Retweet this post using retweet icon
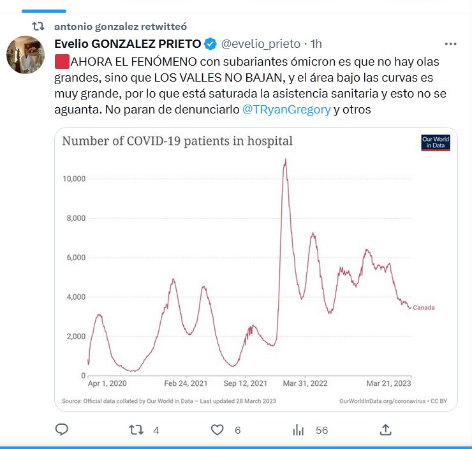This screenshot has width=472, height=449. [136, 430]
